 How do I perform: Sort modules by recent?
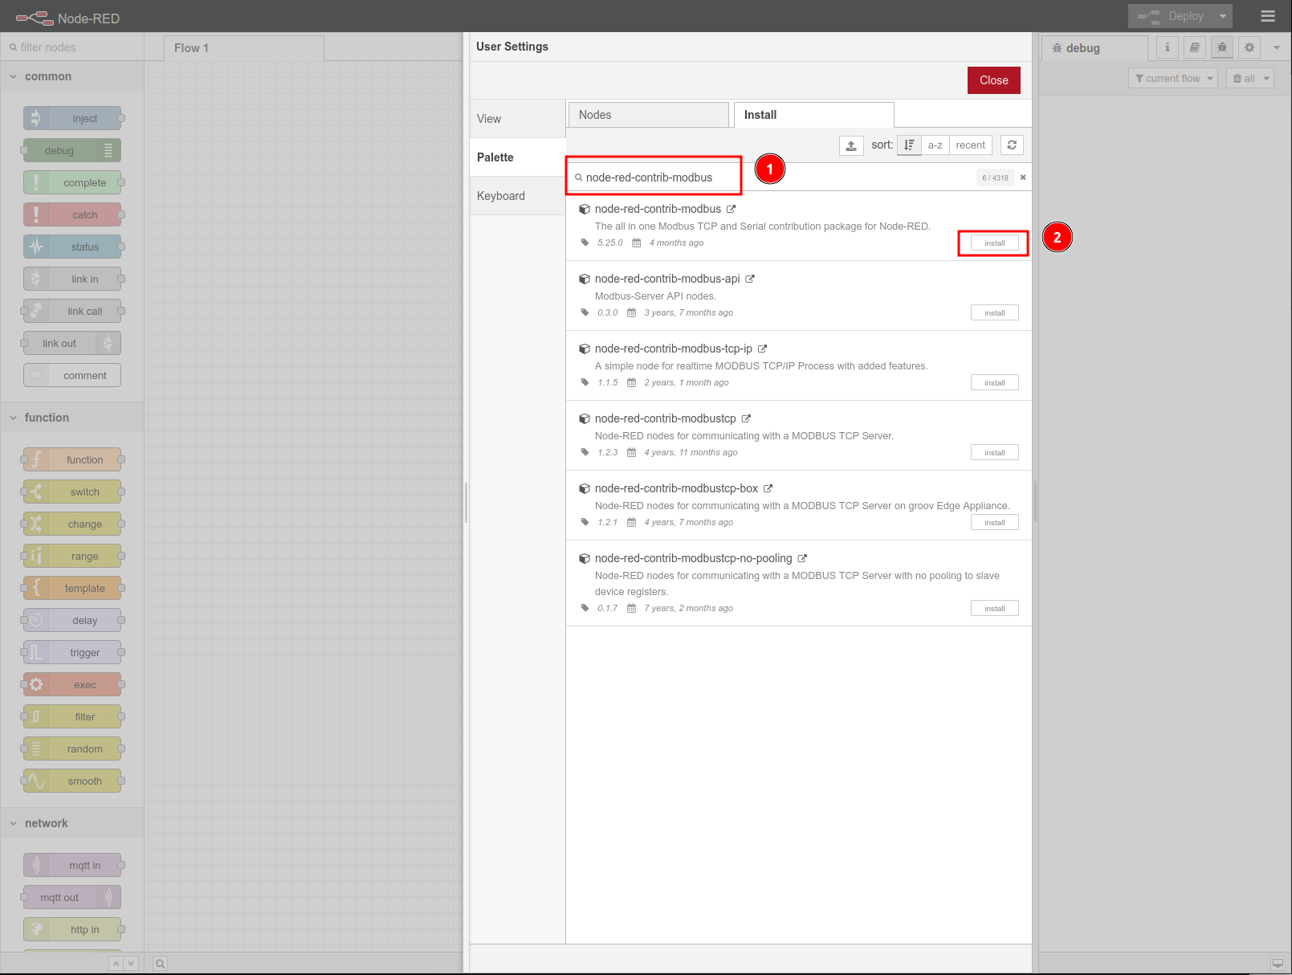(x=970, y=145)
